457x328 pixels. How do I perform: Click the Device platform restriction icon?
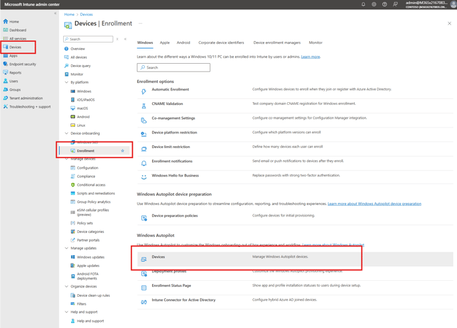[143, 134]
